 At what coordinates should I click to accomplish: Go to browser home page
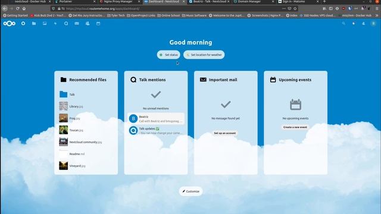tap(24, 8)
